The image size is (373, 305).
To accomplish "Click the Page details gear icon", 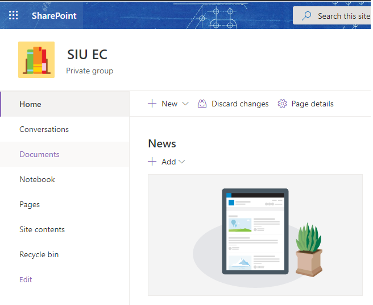I will [x=282, y=104].
